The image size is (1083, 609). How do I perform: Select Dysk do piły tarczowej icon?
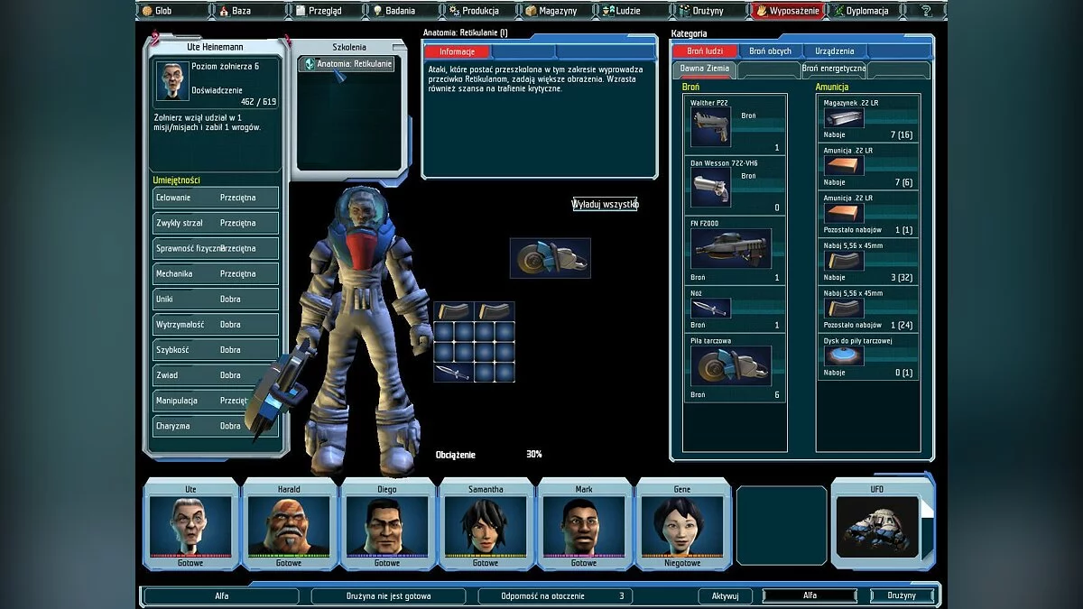click(x=844, y=355)
